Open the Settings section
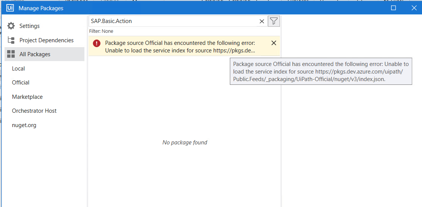 44,26
